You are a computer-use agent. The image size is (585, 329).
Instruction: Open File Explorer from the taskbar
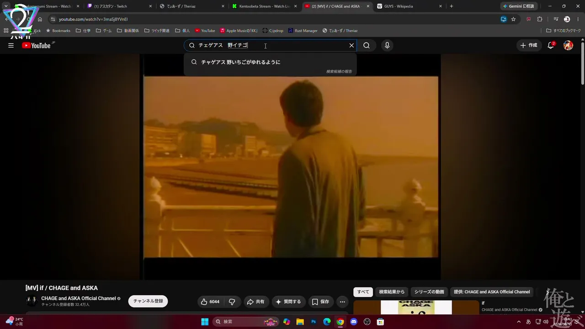pyautogui.click(x=300, y=322)
